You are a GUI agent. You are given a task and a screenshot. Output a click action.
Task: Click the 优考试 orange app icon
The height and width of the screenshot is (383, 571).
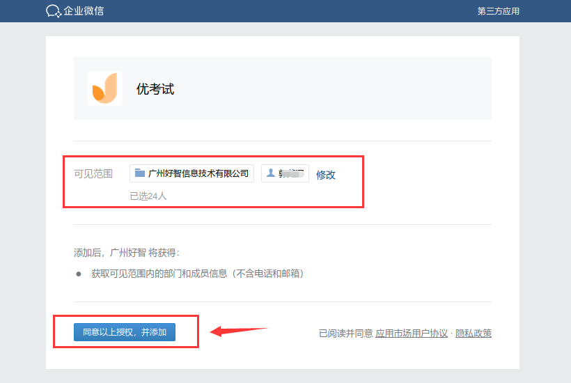(x=105, y=88)
